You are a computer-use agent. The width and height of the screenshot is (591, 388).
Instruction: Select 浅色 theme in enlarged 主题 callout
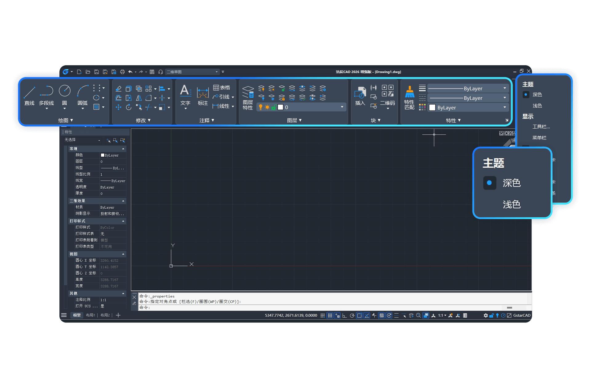[512, 204]
